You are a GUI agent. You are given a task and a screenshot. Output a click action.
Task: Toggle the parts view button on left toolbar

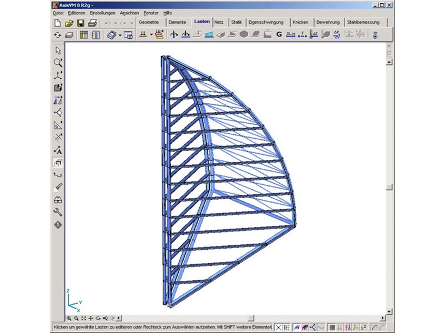click(x=58, y=162)
